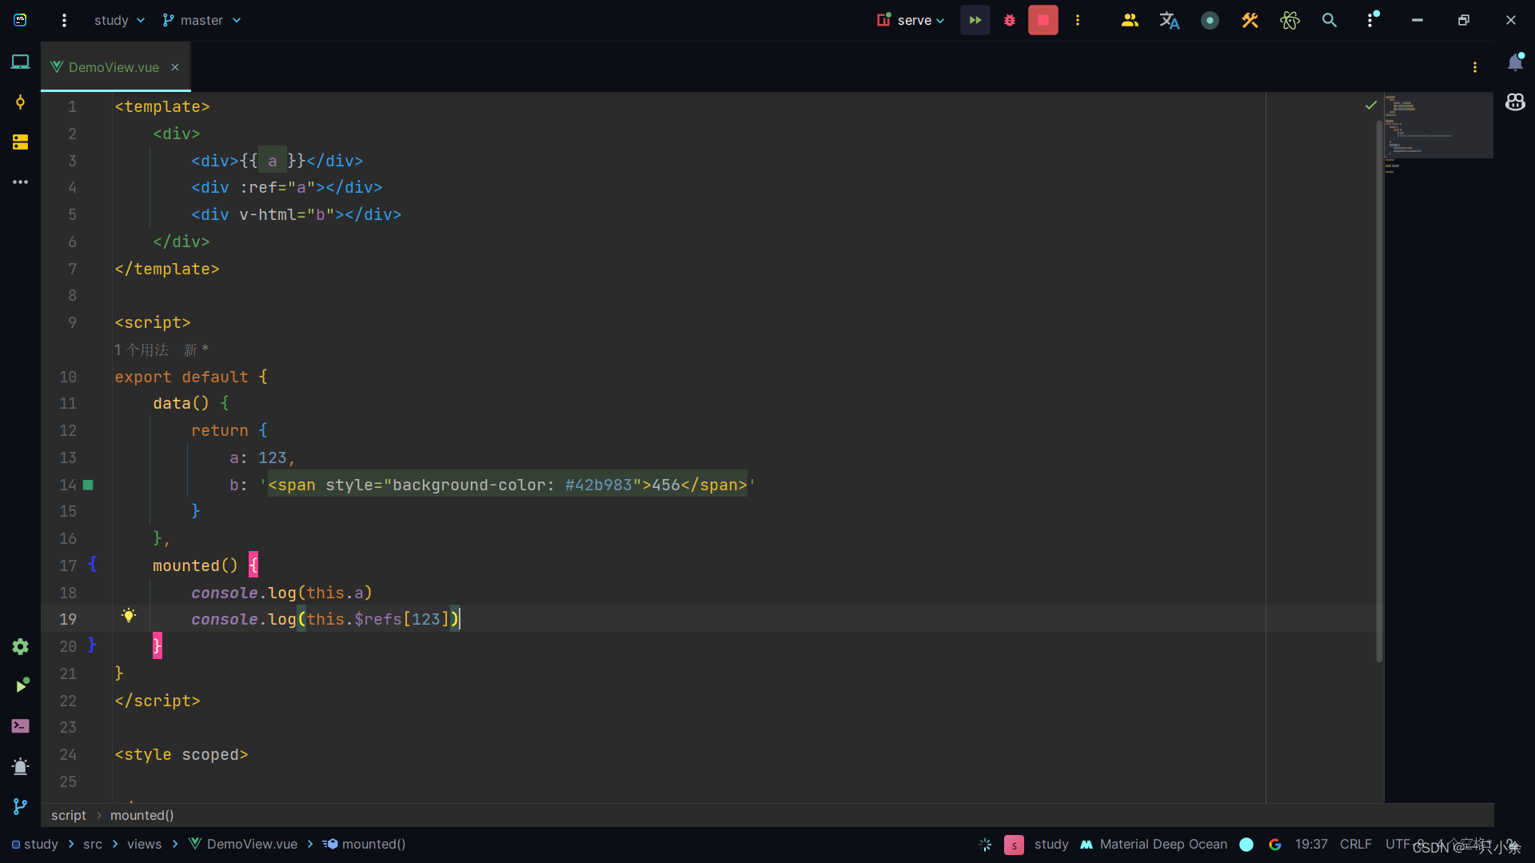This screenshot has height=863, width=1535.
Task: Click the background tasks spinner icon
Action: [985, 844]
